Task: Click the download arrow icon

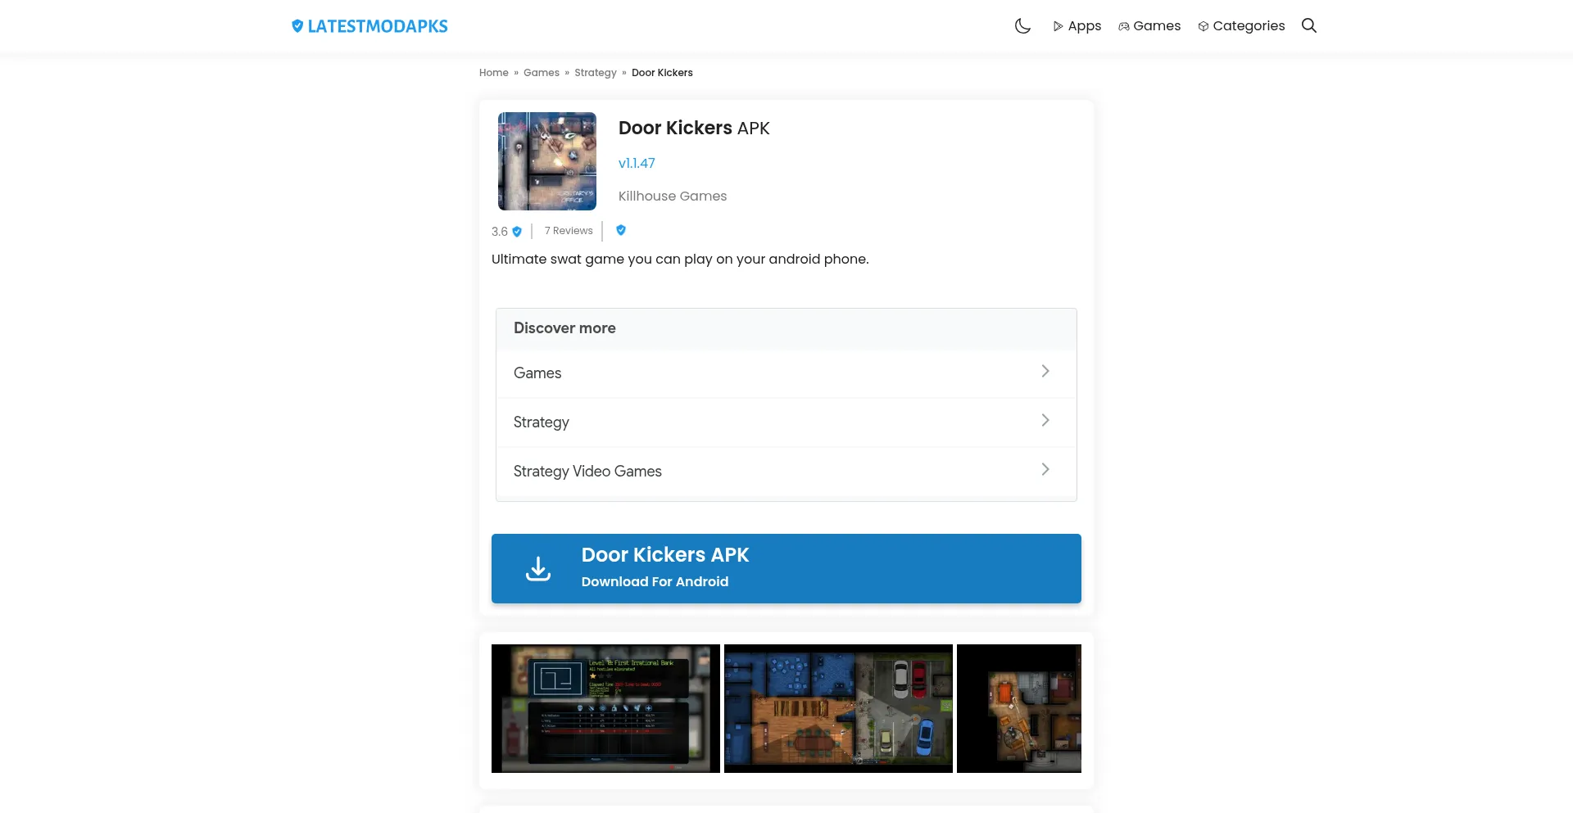Action: [x=538, y=568]
